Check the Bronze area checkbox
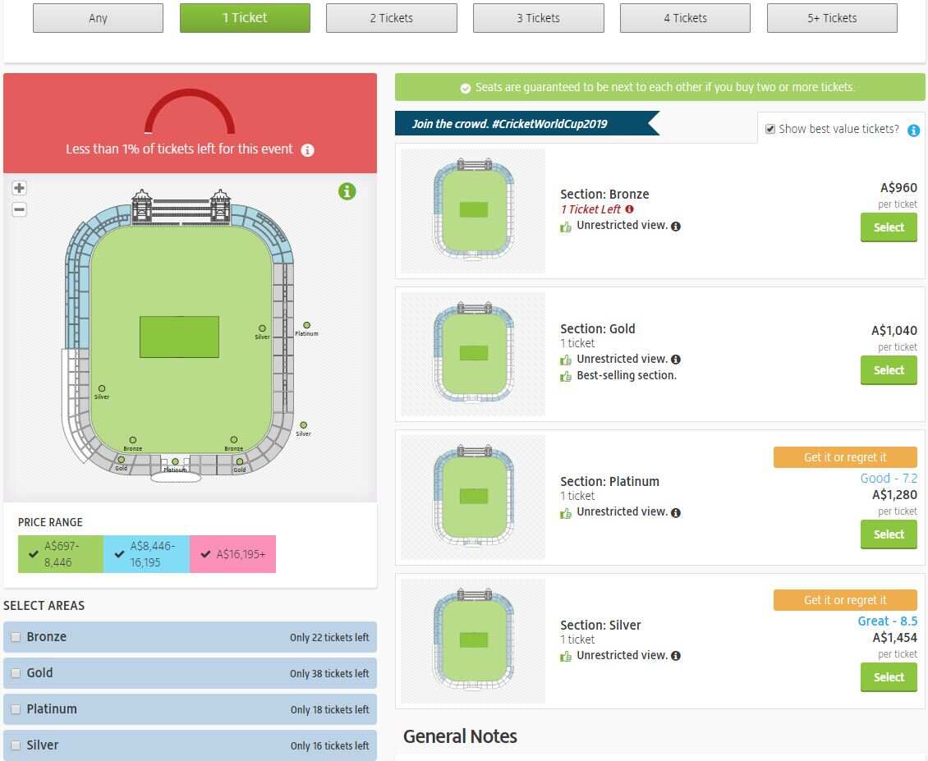Screen dimensions: 928x761 click(x=16, y=637)
